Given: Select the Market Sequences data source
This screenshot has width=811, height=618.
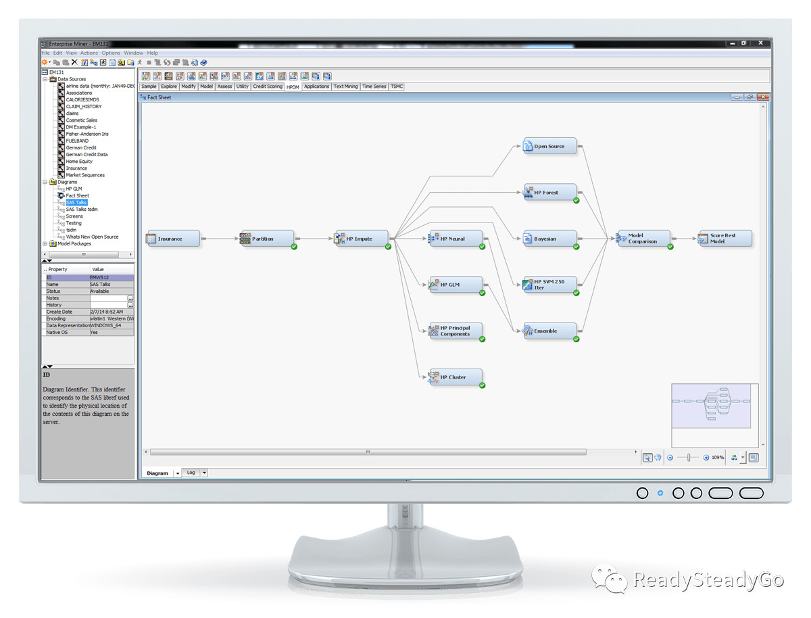Looking at the screenshot, I should pos(85,175).
